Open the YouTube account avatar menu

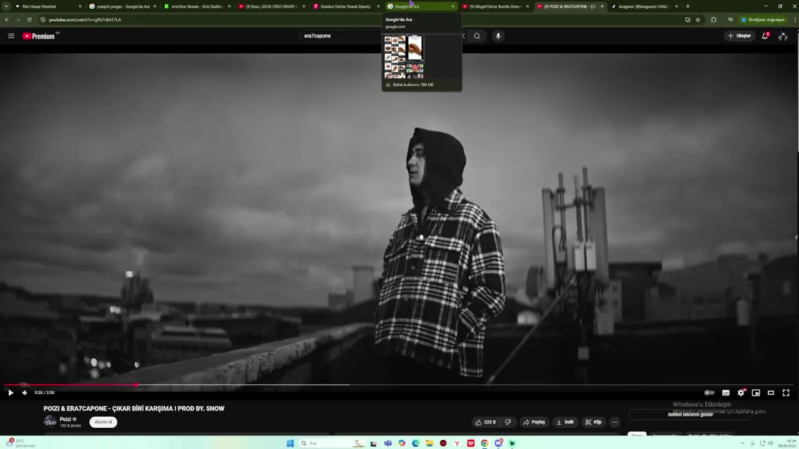[x=783, y=36]
